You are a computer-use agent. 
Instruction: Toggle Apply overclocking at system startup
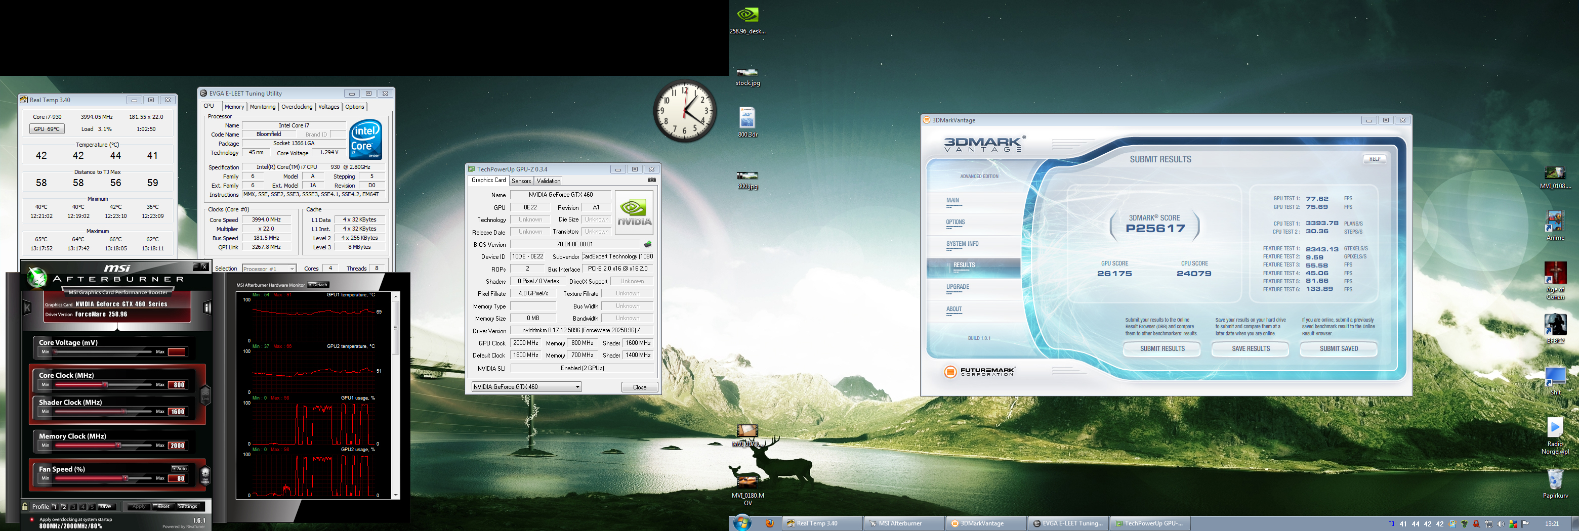[x=32, y=519]
